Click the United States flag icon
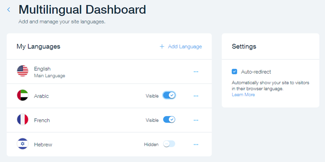The height and width of the screenshot is (162, 325). [23, 71]
